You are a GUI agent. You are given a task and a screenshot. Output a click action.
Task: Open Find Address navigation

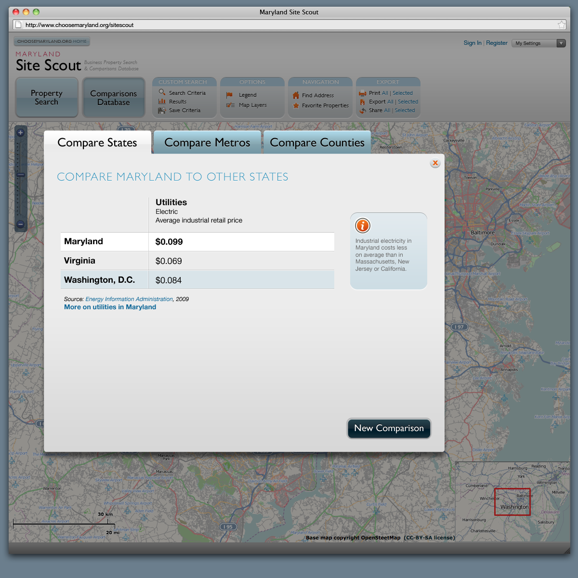[x=318, y=95]
